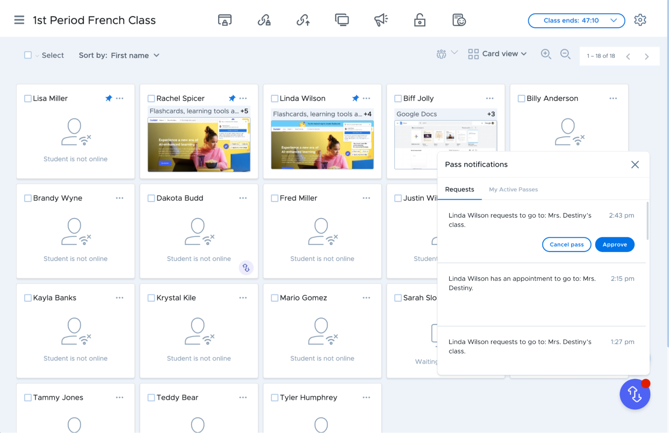Switch to the Requests tab
This screenshot has height=433, width=669.
click(x=459, y=190)
